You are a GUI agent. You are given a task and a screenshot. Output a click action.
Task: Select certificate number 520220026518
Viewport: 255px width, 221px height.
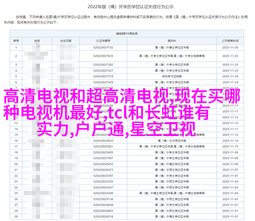103,217
